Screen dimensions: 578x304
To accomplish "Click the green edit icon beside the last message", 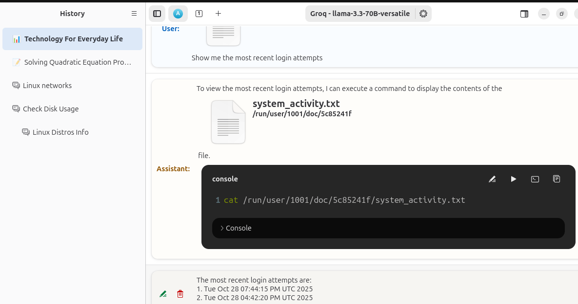I will [163, 294].
